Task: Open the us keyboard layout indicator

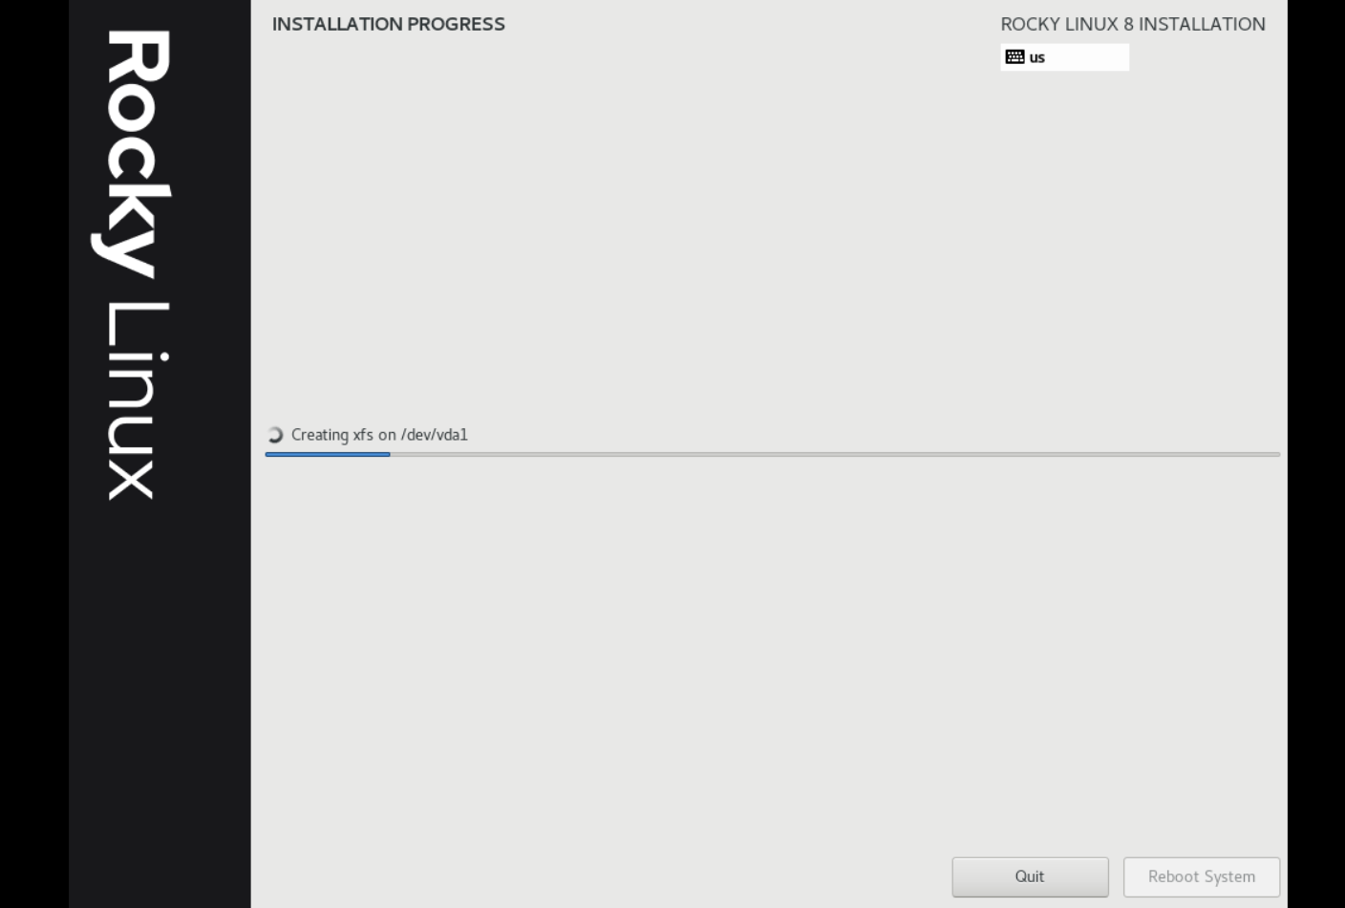Action: click(1064, 57)
